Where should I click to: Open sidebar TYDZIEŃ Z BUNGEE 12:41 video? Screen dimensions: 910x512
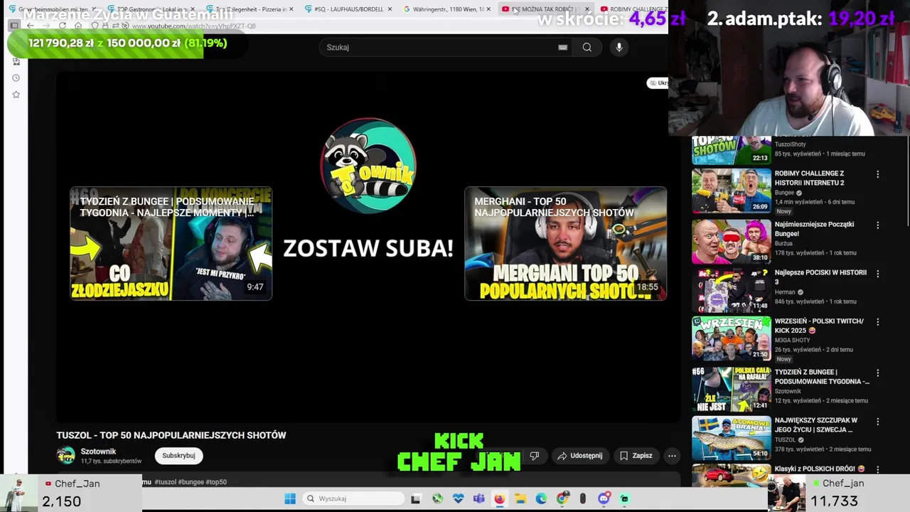[731, 389]
